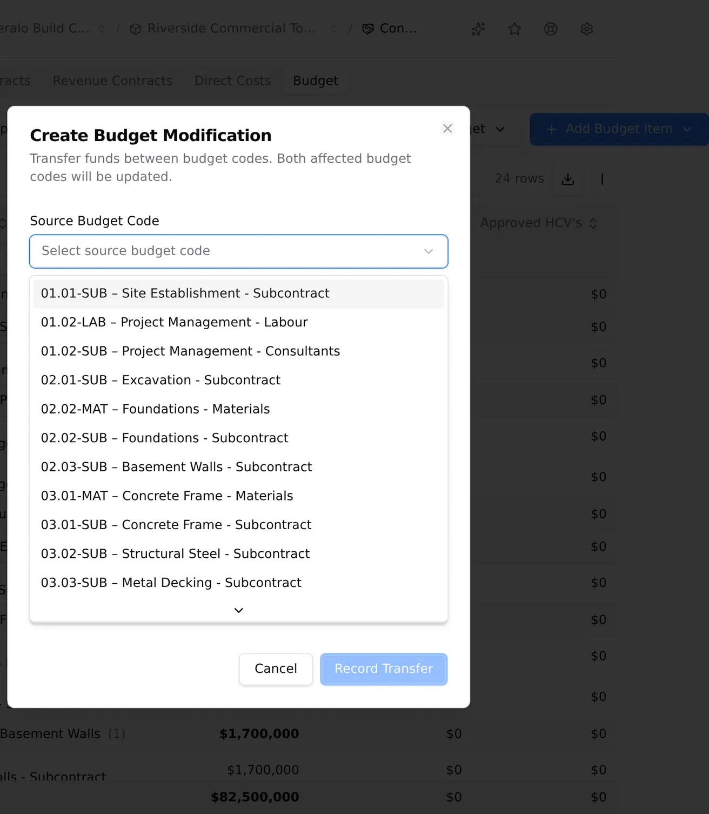Click the star favorite icon
709x814 pixels.
(514, 29)
